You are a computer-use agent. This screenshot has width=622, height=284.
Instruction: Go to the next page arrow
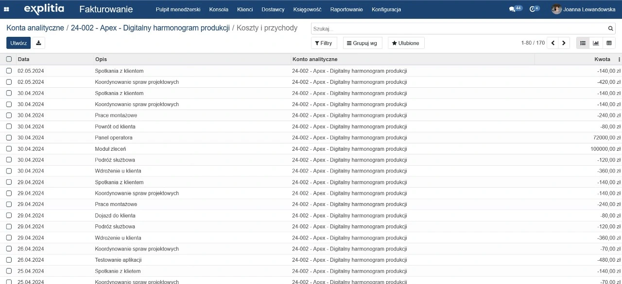tap(564, 43)
